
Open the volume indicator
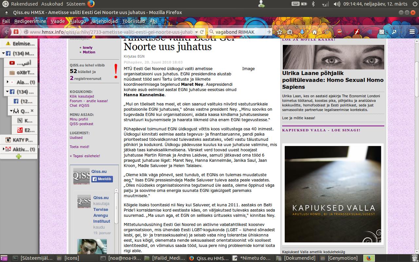click(x=337, y=4)
